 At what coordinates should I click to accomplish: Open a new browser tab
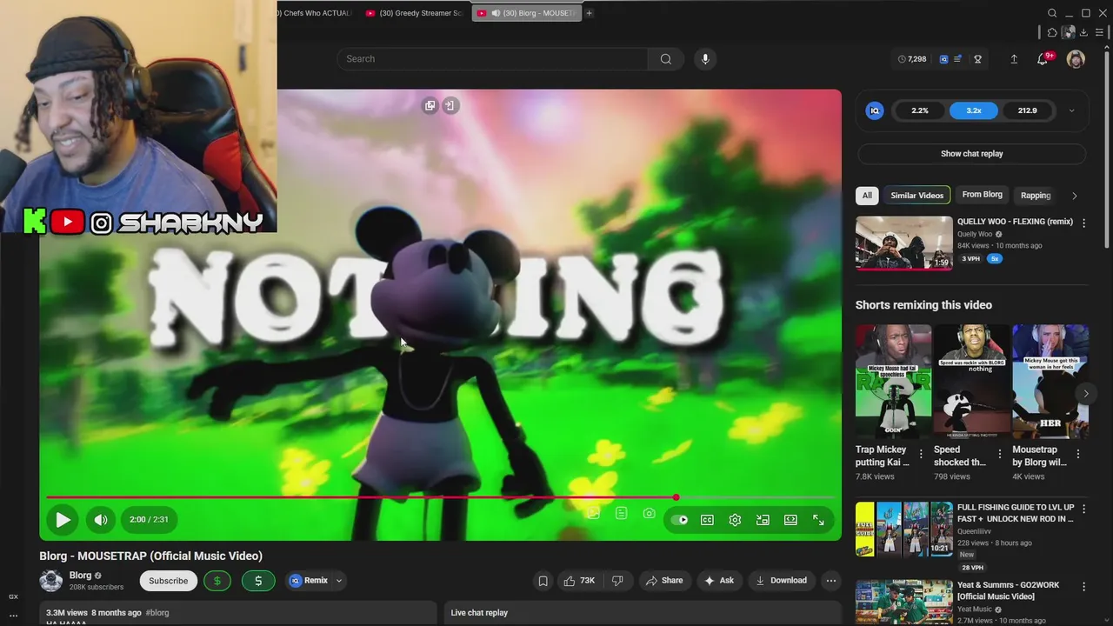coord(589,13)
